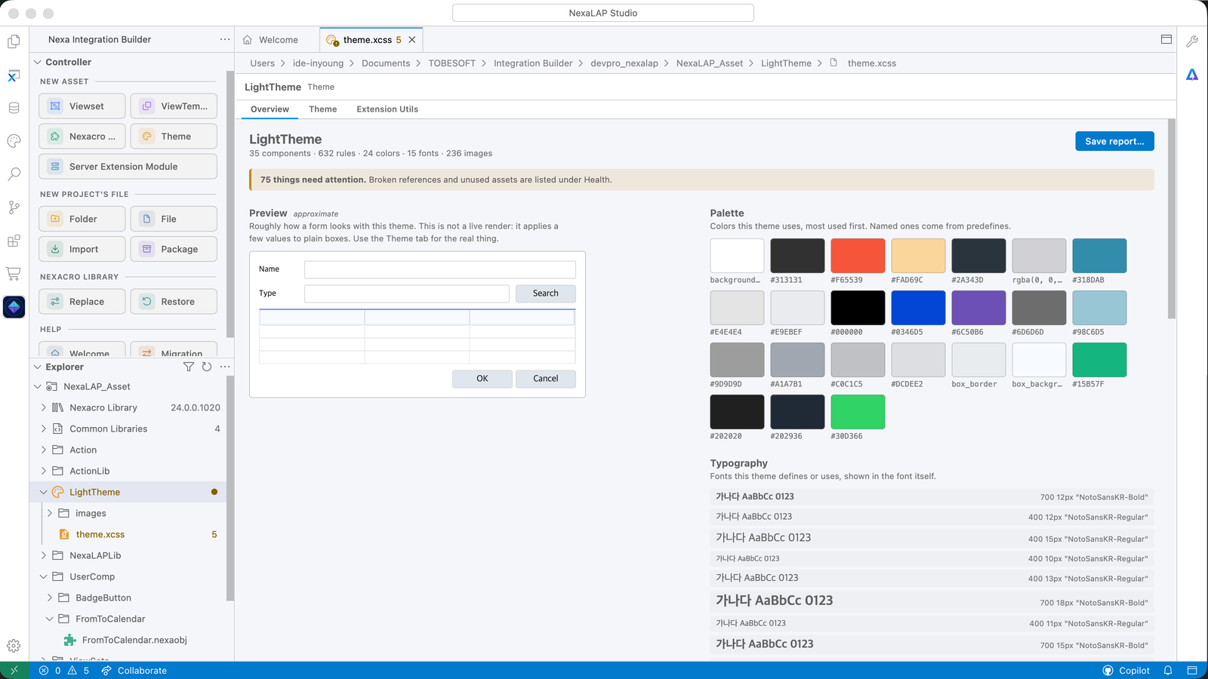Open the Extensions blocks icon in activity bar
Screen dimensions: 1208x679
(x=14, y=241)
